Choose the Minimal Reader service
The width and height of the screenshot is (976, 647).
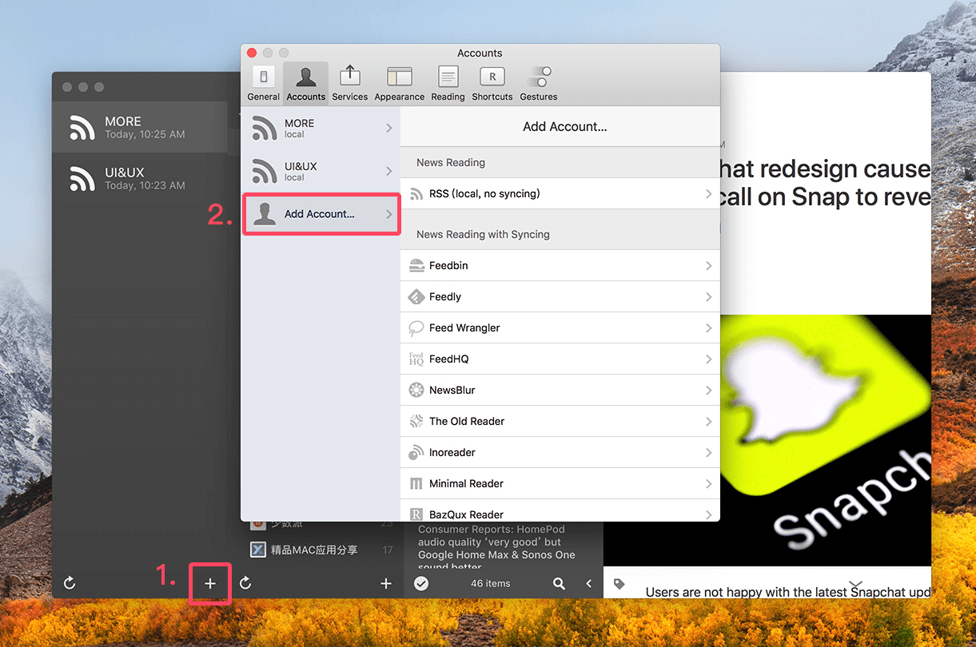[560, 483]
